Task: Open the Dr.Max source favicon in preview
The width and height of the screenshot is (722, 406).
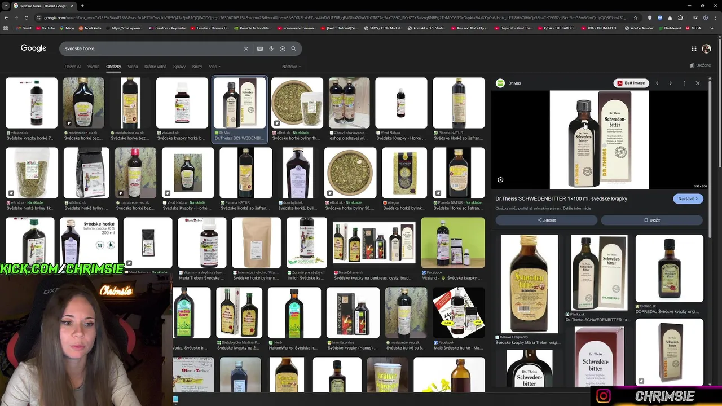Action: pyautogui.click(x=500, y=83)
